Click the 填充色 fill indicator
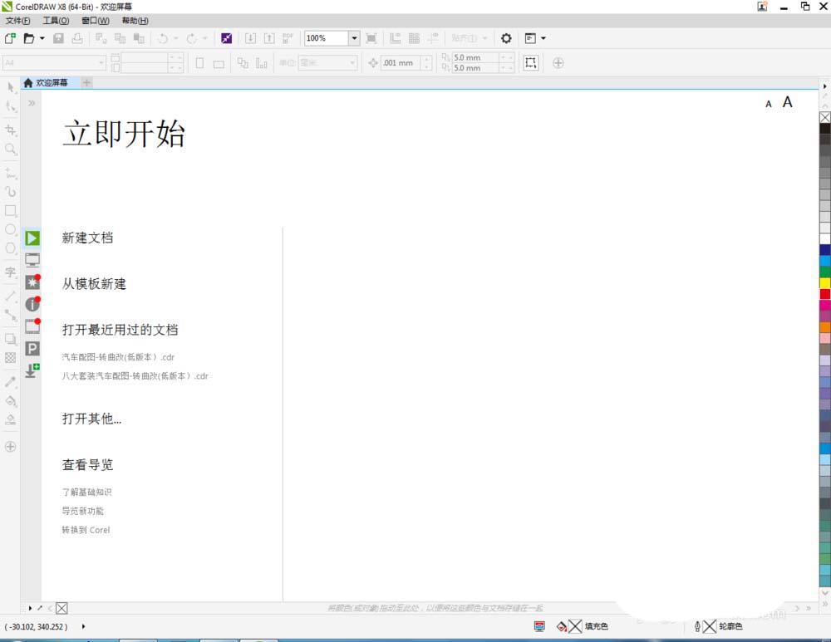Viewport: 831px width, 642px height. coord(583,627)
